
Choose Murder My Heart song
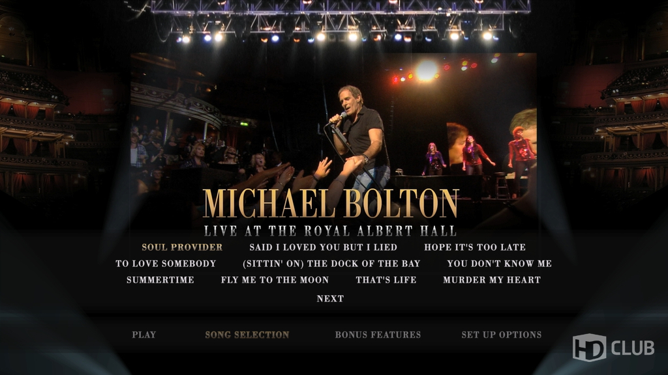click(x=492, y=280)
